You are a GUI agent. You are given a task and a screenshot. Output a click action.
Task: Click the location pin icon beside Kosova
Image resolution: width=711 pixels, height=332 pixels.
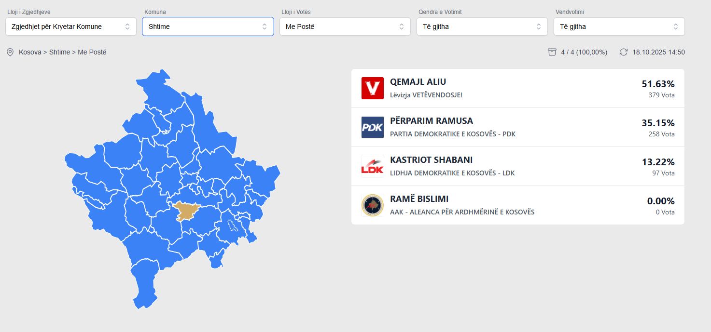10,52
